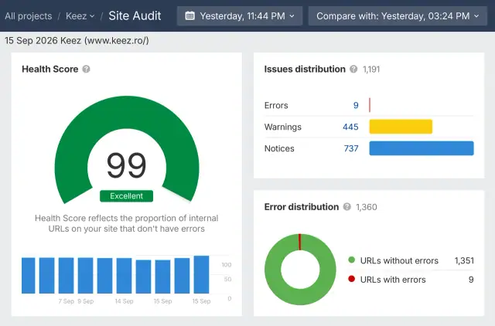Viewport: 495px width, 326px height.
Task: Select the yellow Warnings bar
Action: click(x=401, y=127)
